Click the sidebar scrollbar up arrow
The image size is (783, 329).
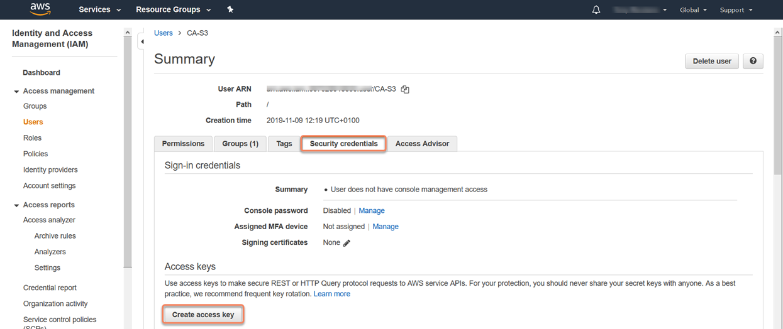coord(128,33)
